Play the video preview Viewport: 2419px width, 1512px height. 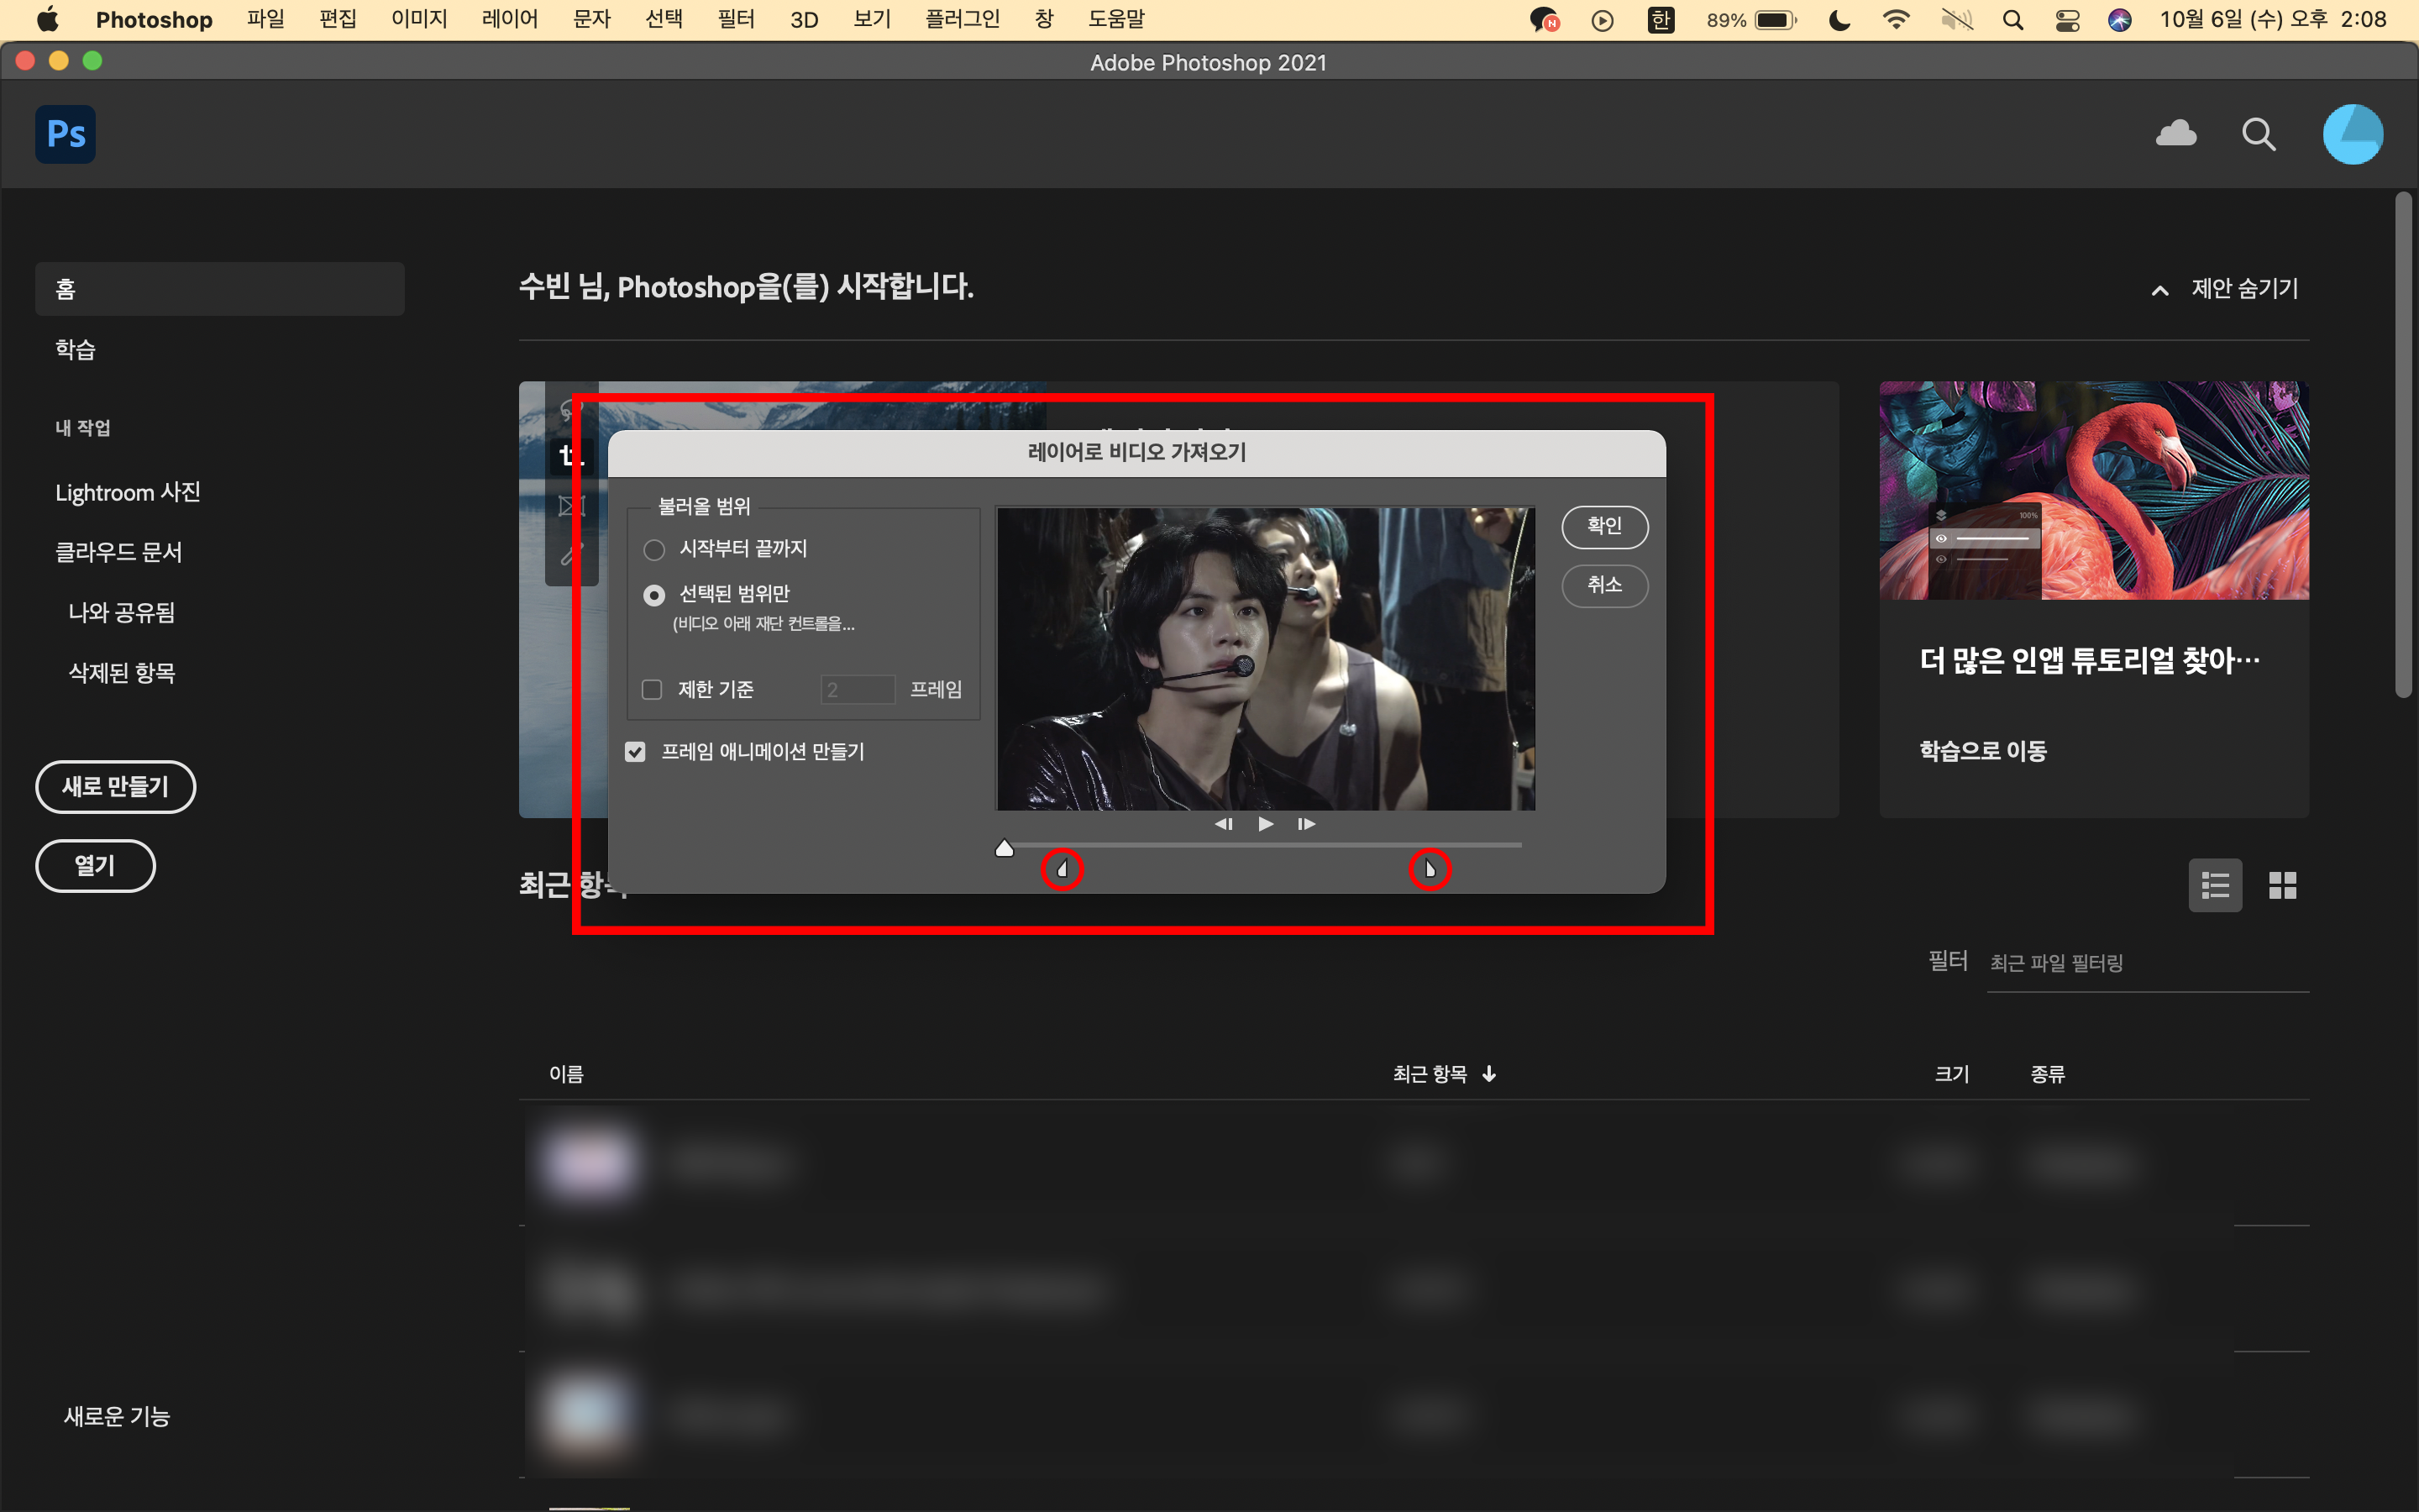point(1266,824)
